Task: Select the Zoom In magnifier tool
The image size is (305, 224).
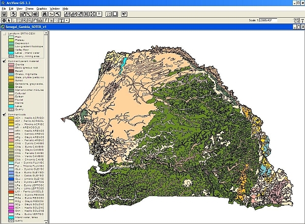Action: tap(24, 21)
